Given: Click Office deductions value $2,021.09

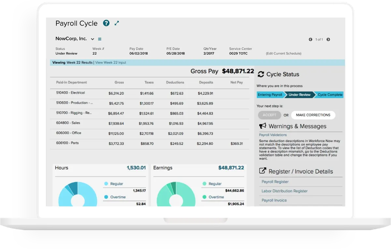Looking at the screenshot, I should tap(176, 134).
